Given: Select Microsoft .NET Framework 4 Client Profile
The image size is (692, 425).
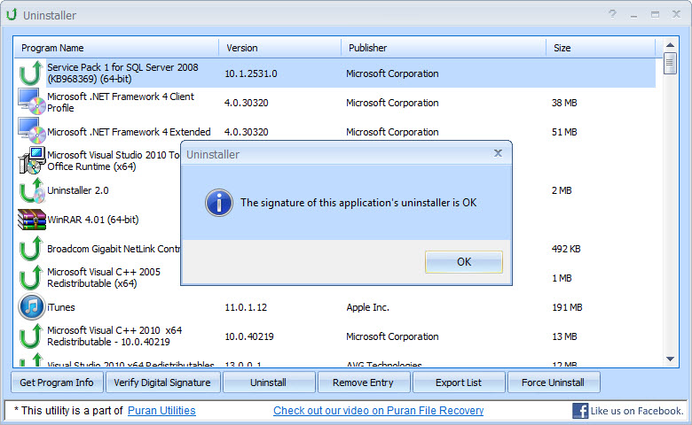Looking at the screenshot, I should click(x=121, y=102).
